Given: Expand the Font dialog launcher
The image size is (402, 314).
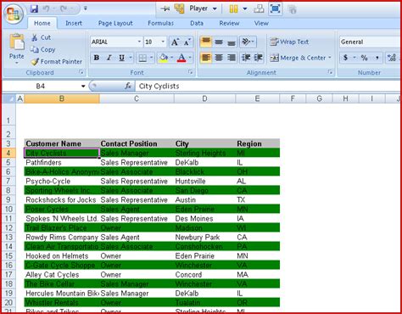Looking at the screenshot, I should (x=191, y=72).
